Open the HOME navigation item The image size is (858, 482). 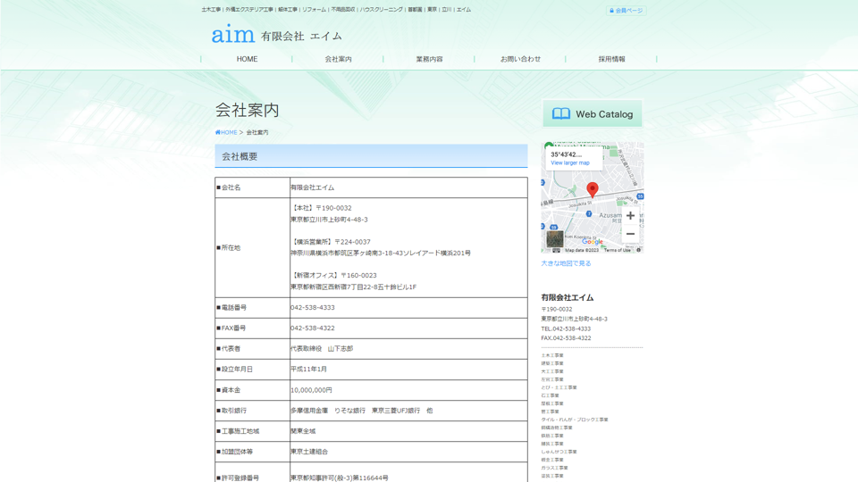click(x=247, y=59)
